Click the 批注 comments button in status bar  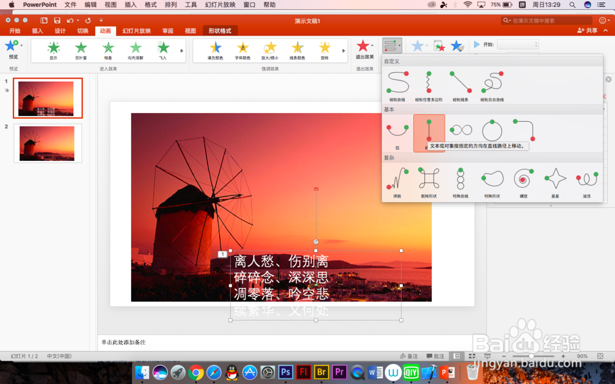(x=435, y=356)
